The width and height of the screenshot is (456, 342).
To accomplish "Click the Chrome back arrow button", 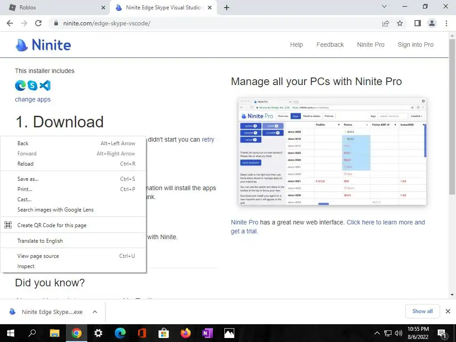I will [x=10, y=23].
